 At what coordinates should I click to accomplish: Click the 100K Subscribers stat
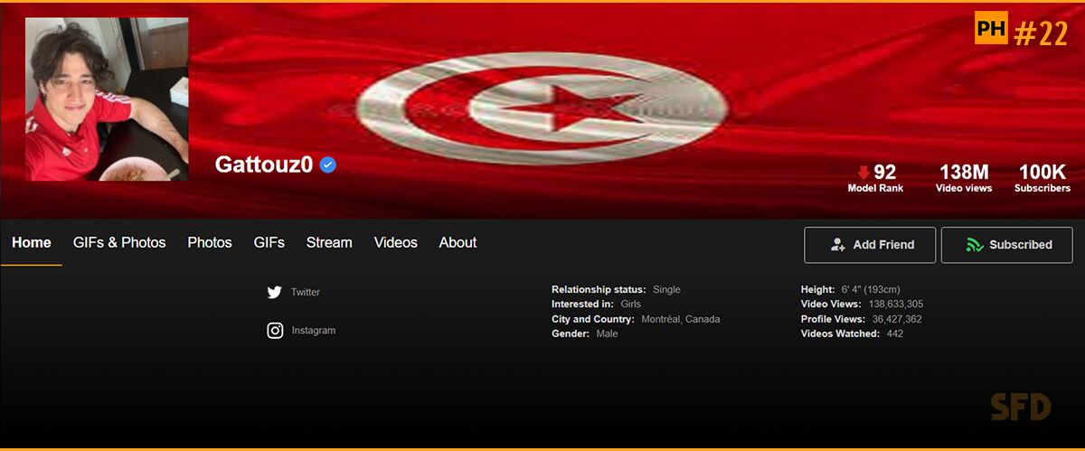[x=1043, y=178]
